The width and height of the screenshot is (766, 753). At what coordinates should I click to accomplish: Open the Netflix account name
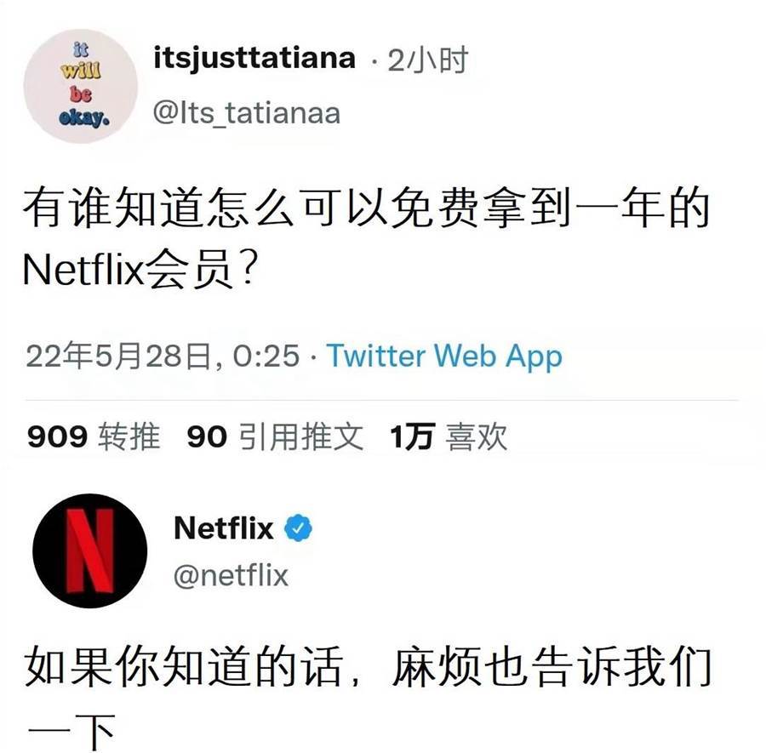pyautogui.click(x=223, y=528)
